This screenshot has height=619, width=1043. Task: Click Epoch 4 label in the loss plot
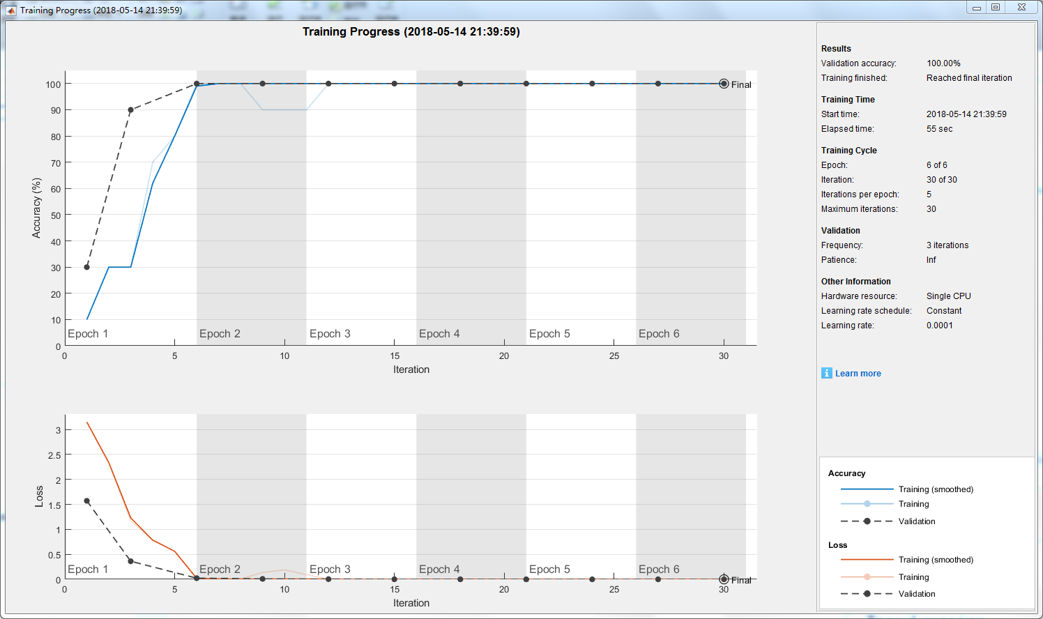439,570
